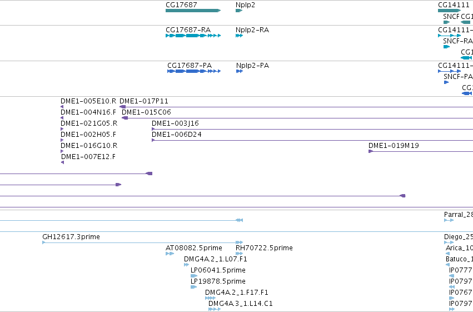Select the CG17687 gene glyph
This screenshot has height=312, width=473.
tap(193, 11)
